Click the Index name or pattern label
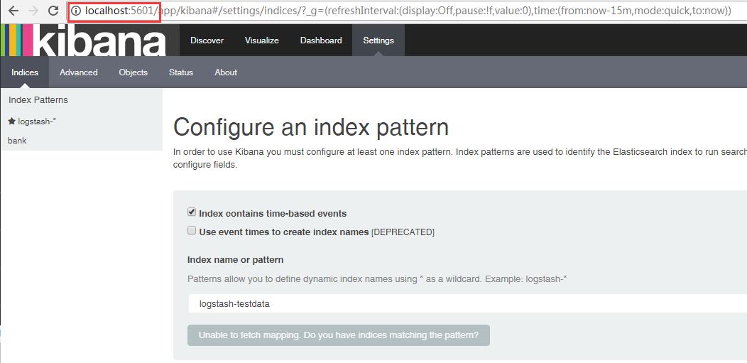 click(x=235, y=259)
